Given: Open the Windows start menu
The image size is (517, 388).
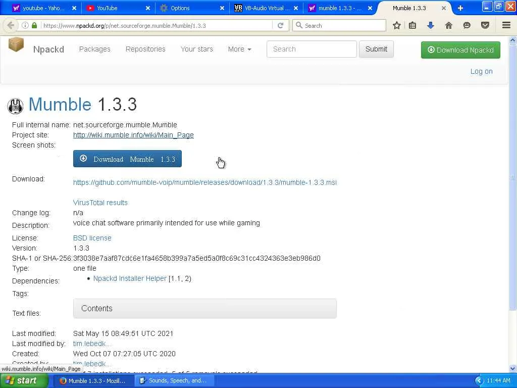Looking at the screenshot, I should 24,381.
